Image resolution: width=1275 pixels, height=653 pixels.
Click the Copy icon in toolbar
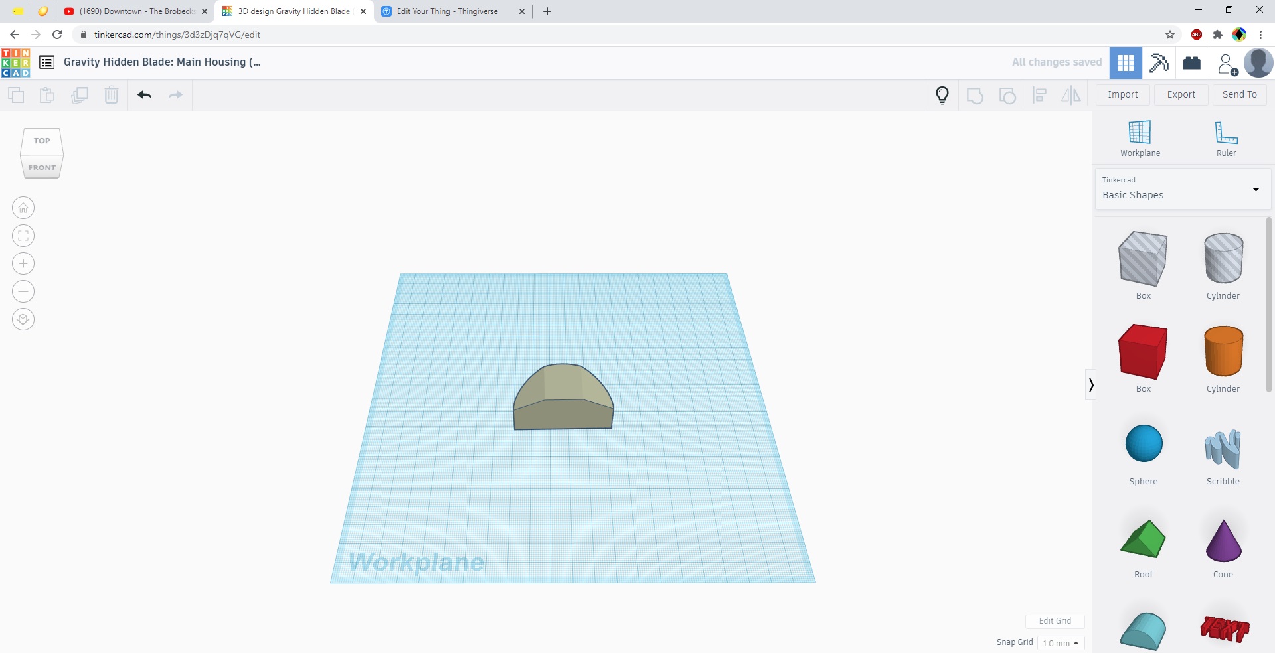pyautogui.click(x=16, y=95)
